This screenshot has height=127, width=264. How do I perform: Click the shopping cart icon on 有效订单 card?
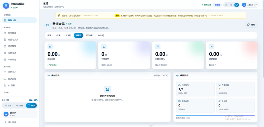[x=104, y=47]
